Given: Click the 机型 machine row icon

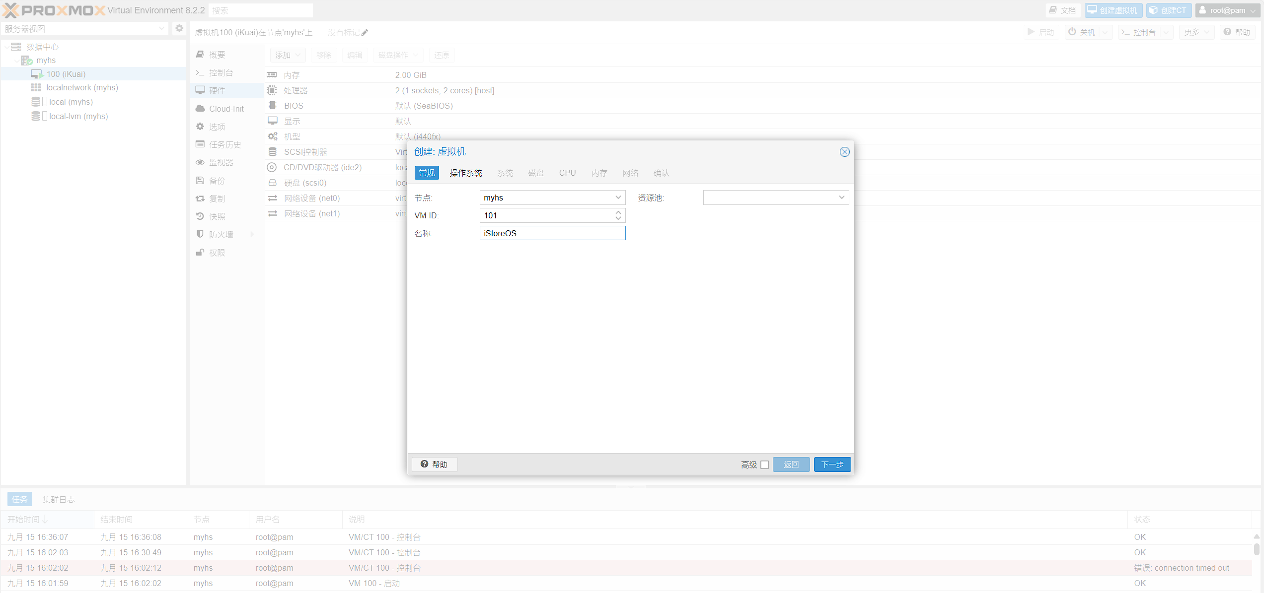Looking at the screenshot, I should pyautogui.click(x=272, y=136).
